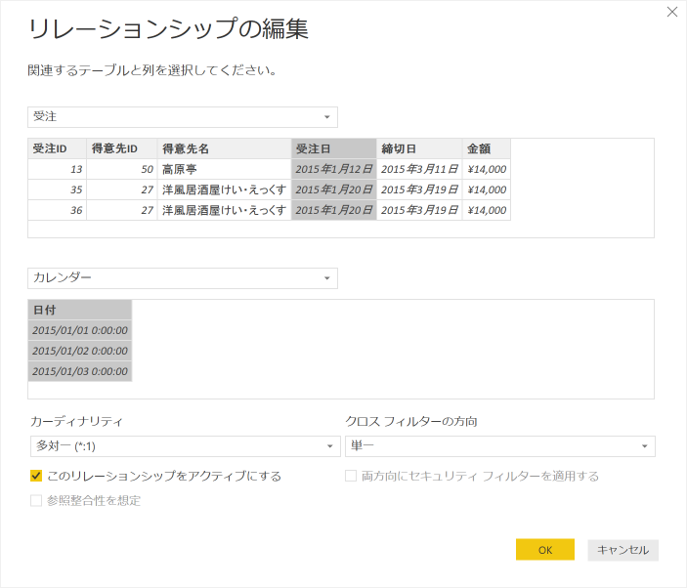687x588 pixels.
Task: Open the 受注 table dropdown
Action: tap(183, 117)
